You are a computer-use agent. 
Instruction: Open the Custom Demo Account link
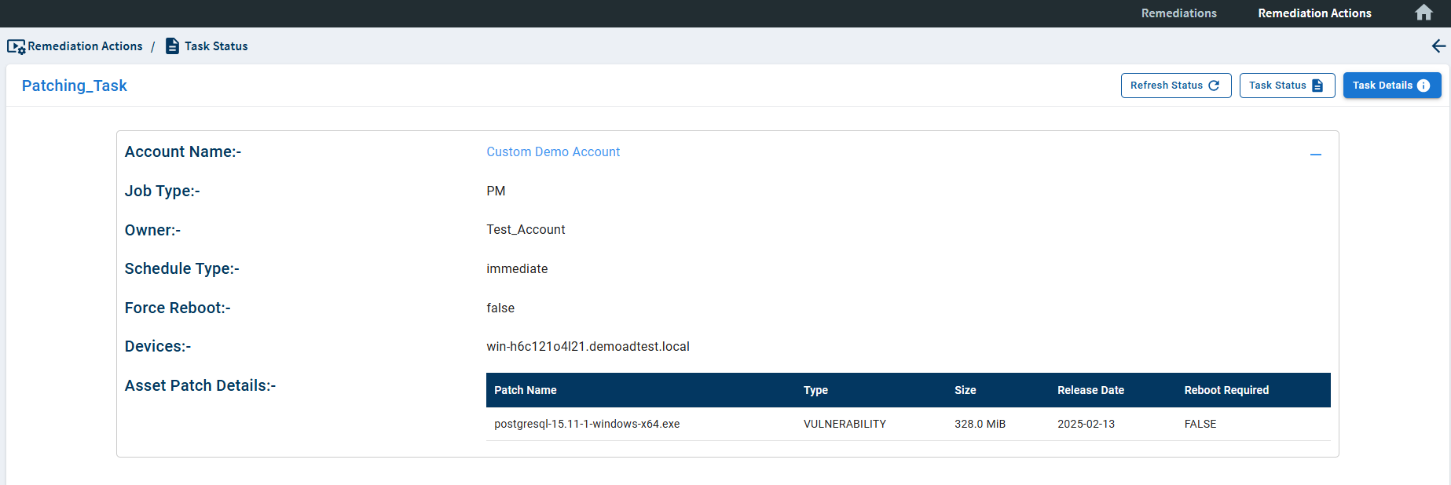(x=553, y=152)
